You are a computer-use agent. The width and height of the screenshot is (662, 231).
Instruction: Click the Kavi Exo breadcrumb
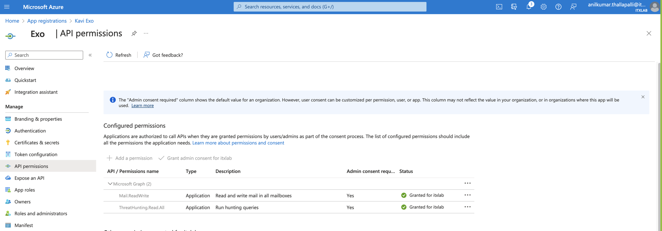point(84,21)
